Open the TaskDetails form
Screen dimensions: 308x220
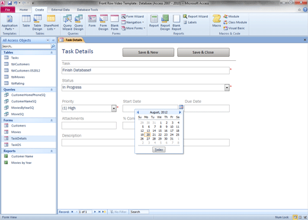pos(28,138)
